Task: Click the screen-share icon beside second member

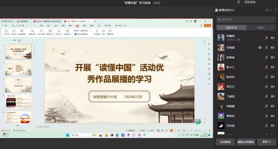Action: pyautogui.click(x=260, y=47)
